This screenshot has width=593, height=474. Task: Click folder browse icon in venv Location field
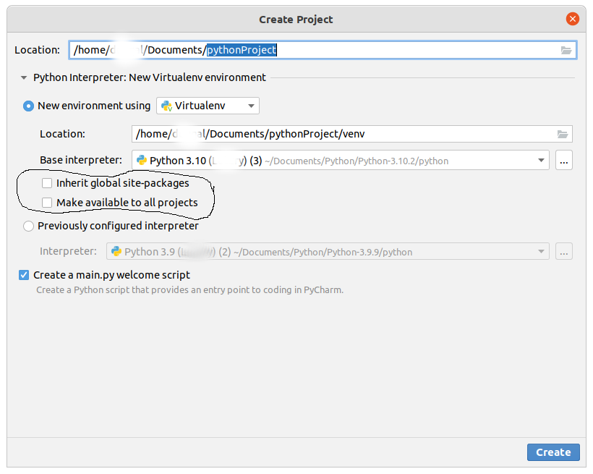tap(563, 134)
